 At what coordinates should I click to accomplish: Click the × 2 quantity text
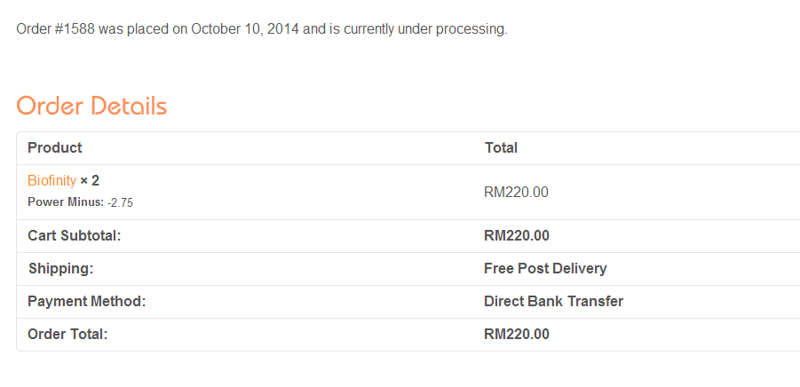click(x=90, y=180)
